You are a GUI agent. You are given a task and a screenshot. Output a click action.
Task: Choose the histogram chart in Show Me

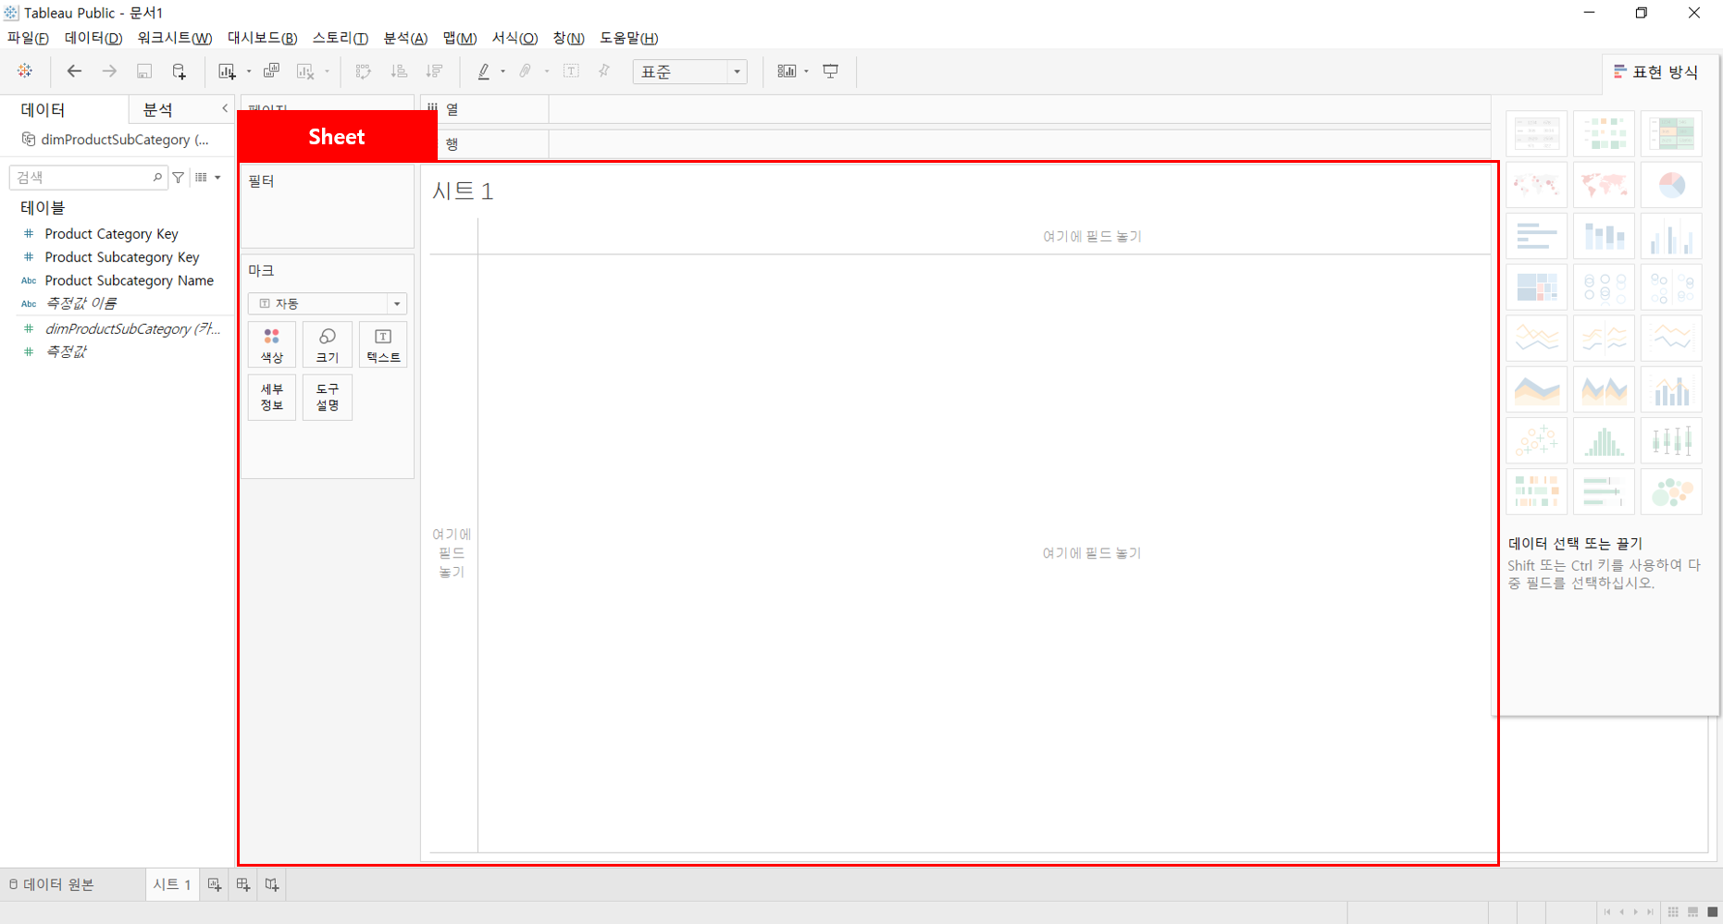pyautogui.click(x=1604, y=441)
